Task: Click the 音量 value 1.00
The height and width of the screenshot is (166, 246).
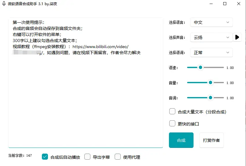Action: [230, 83]
